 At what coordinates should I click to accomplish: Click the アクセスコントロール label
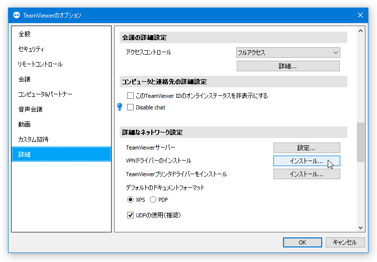(148, 52)
